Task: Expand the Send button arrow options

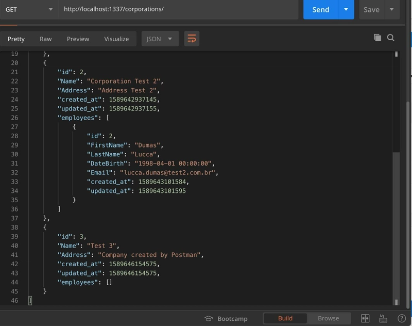Action: coord(346,9)
